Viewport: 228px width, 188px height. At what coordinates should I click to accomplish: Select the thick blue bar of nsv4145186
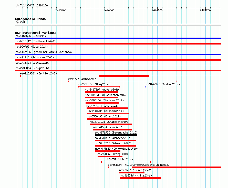(x=118, y=54)
